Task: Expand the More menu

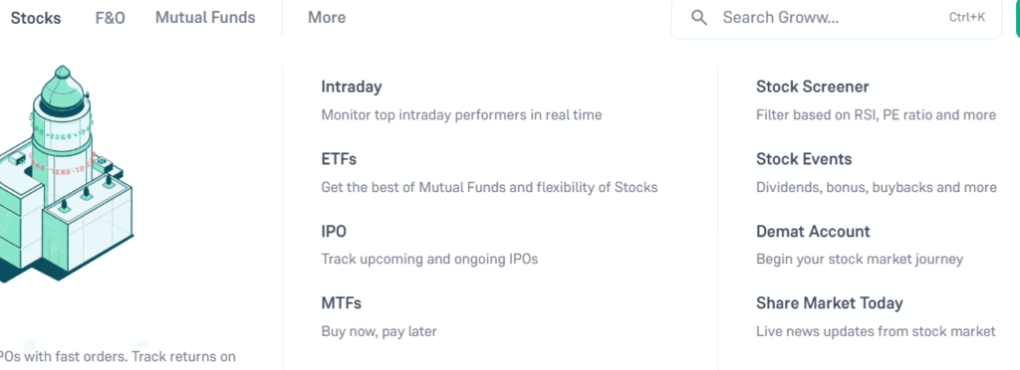Action: click(x=327, y=18)
